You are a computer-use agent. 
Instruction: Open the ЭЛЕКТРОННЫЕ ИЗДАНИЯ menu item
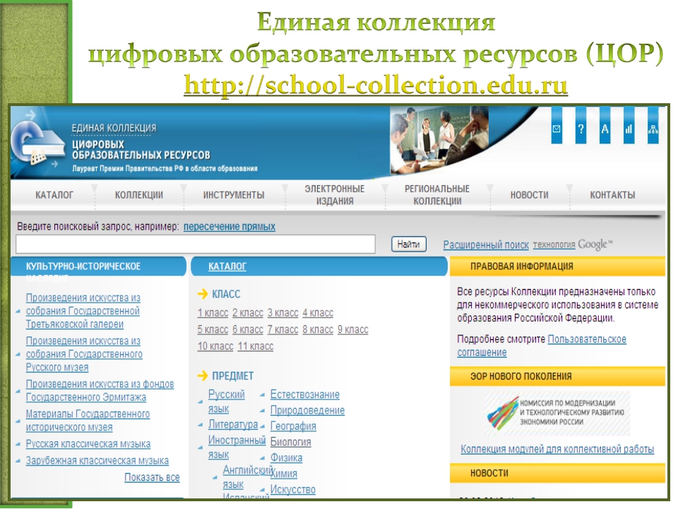(x=334, y=195)
